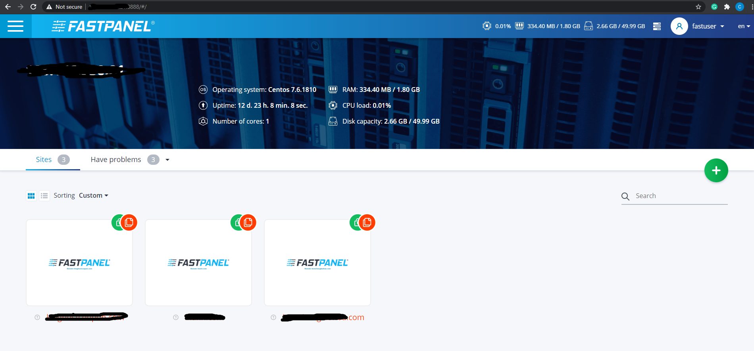The width and height of the screenshot is (754, 351).
Task: Click the Not secure warning in address bar
Action: tap(64, 7)
